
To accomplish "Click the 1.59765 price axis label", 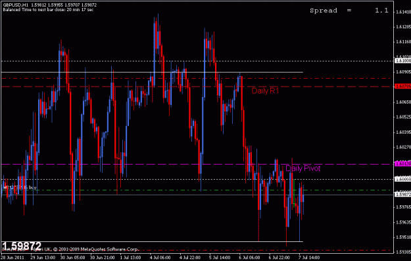I will pyautogui.click(x=403, y=207).
